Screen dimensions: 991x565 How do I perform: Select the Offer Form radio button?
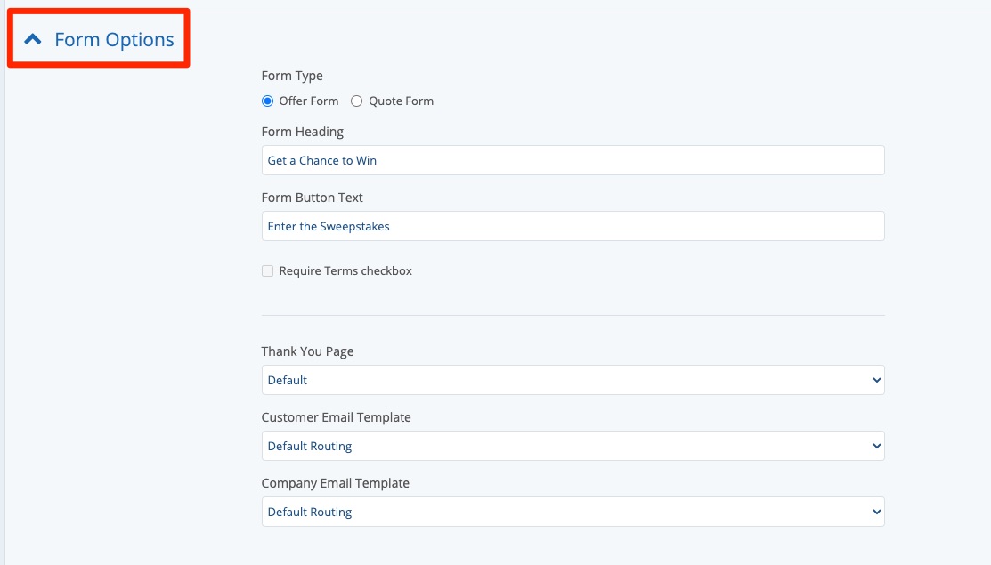point(267,101)
